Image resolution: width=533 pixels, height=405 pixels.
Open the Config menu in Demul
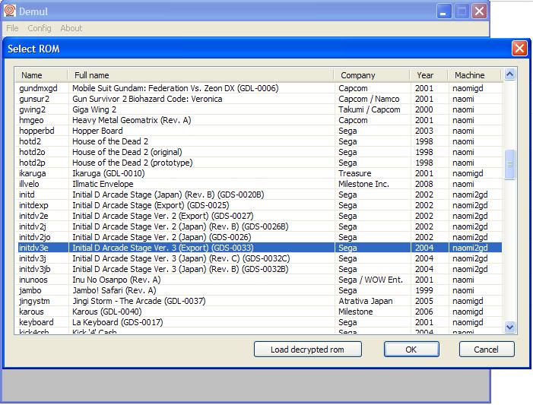(x=40, y=28)
